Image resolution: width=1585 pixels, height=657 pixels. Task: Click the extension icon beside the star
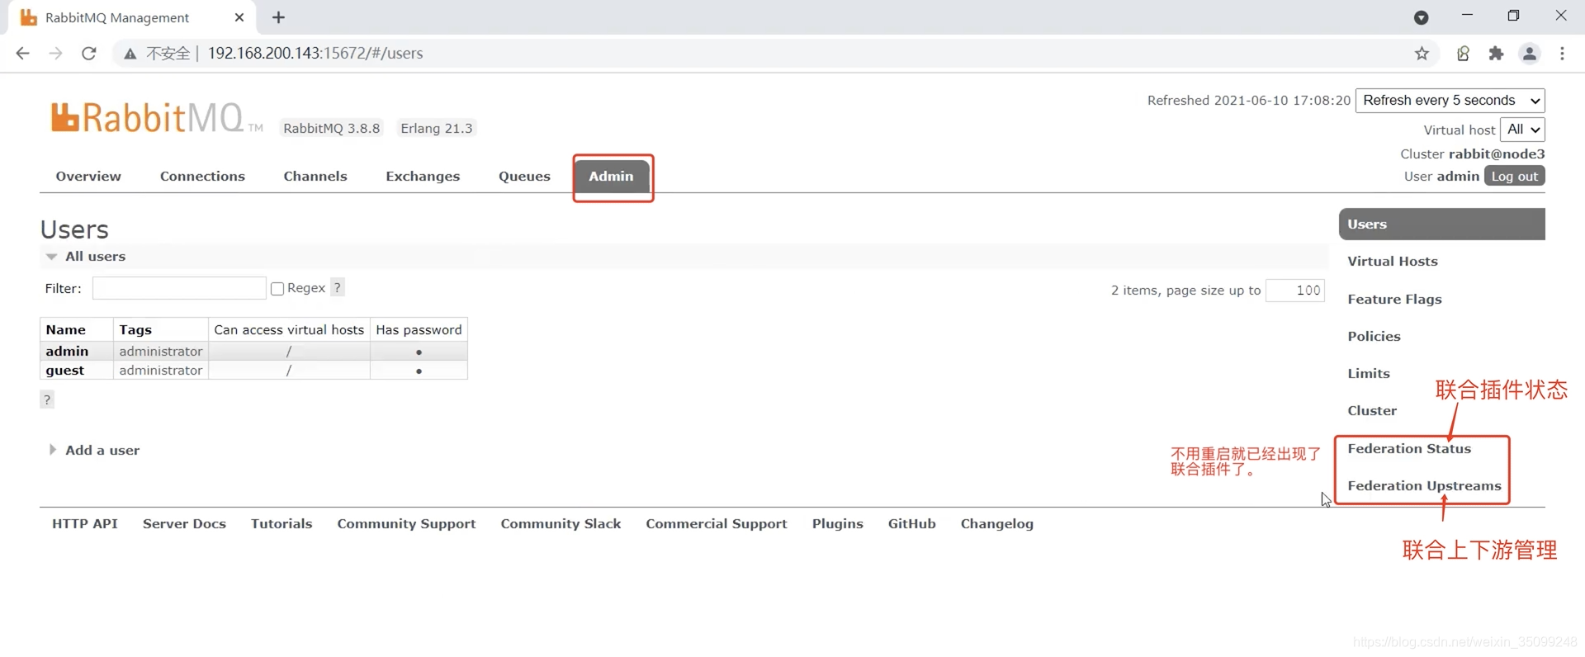pyautogui.click(x=1463, y=54)
